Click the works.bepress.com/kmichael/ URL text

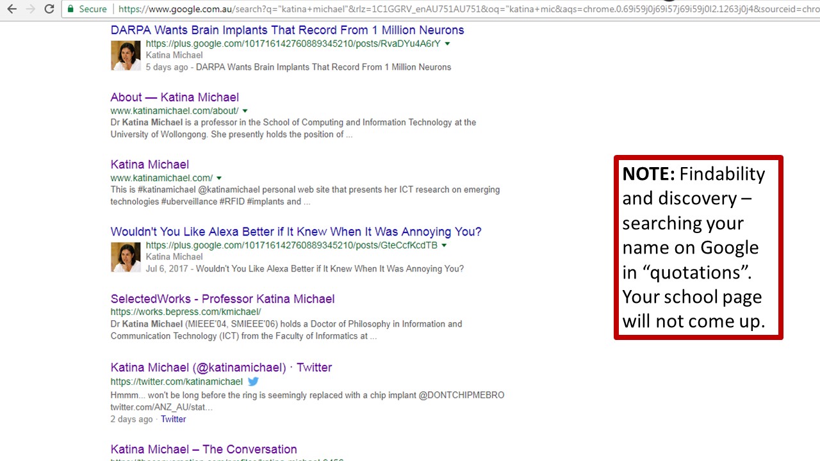[186, 312]
